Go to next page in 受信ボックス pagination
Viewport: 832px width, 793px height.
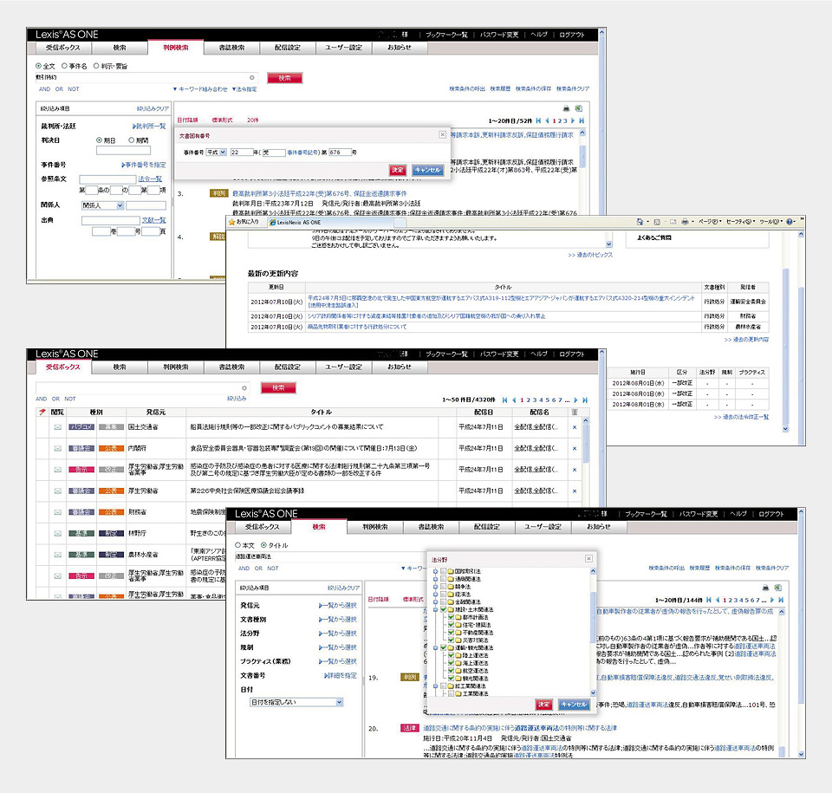576,400
